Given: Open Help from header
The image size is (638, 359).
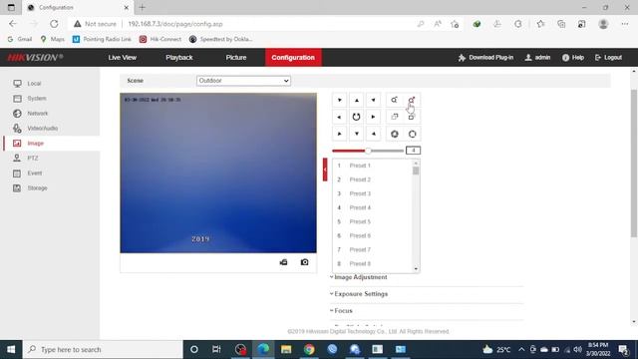Looking at the screenshot, I should click(x=573, y=58).
